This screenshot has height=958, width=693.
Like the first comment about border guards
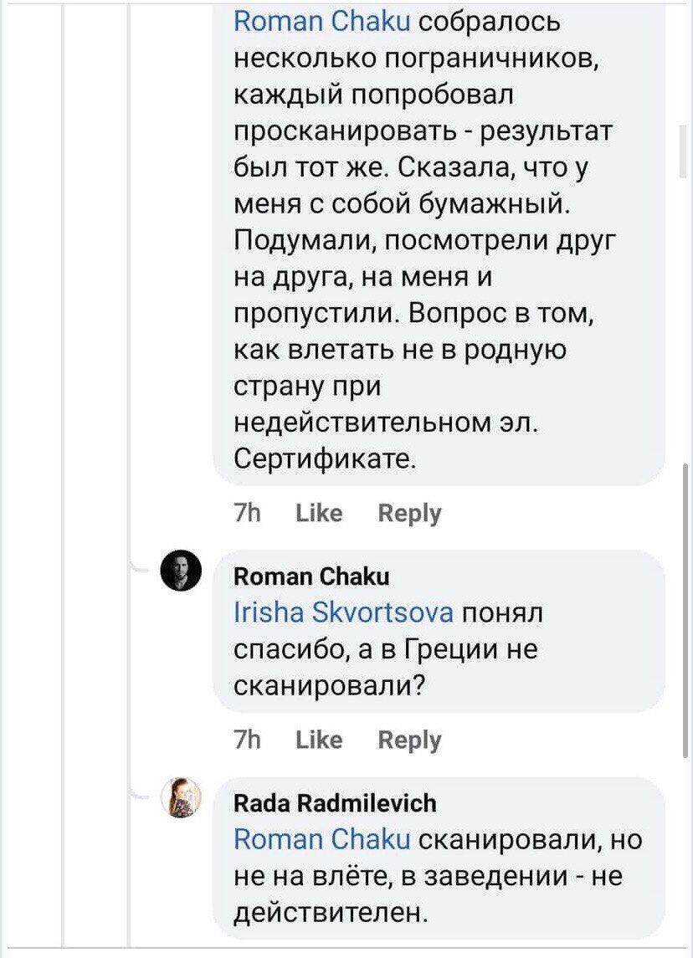[318, 512]
